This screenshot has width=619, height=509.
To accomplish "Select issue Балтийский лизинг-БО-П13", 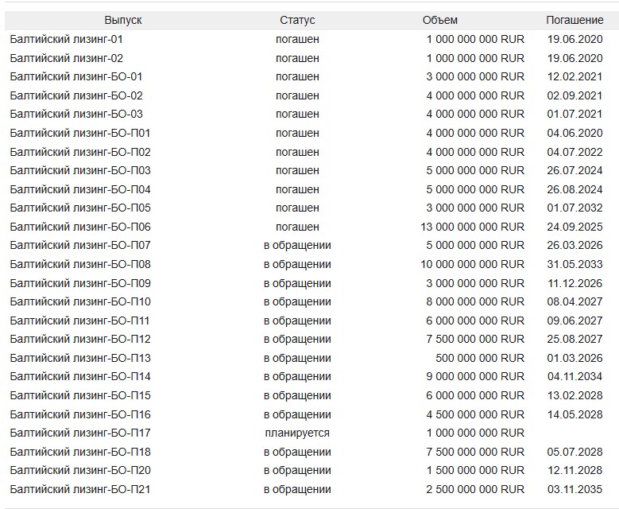I will [80, 358].
